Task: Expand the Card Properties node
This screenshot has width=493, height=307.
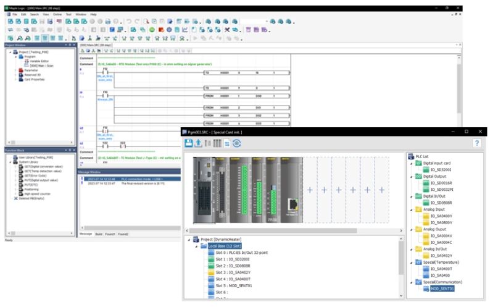Action: 15,79
